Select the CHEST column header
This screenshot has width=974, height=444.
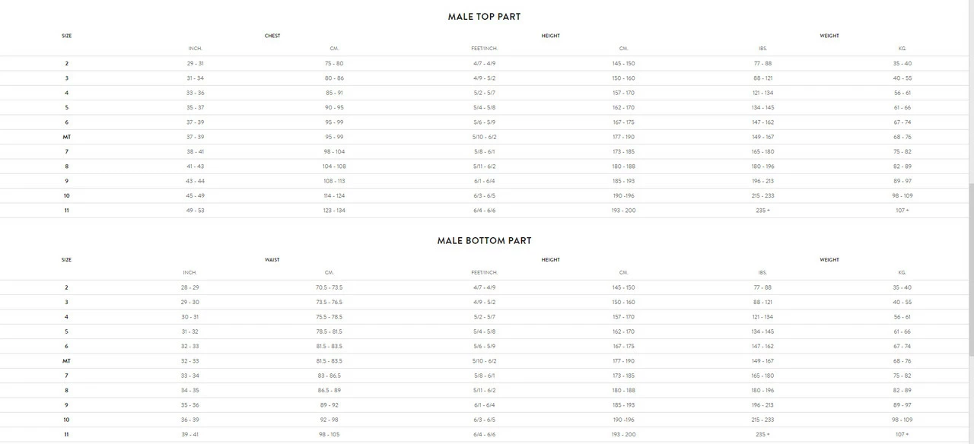272,36
